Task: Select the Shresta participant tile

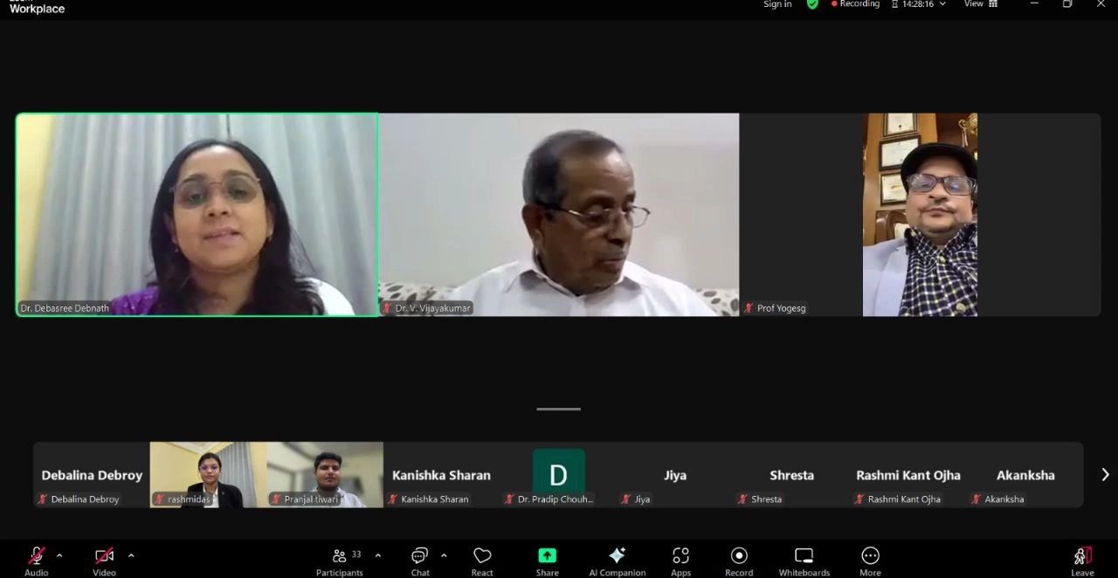Action: click(x=792, y=474)
